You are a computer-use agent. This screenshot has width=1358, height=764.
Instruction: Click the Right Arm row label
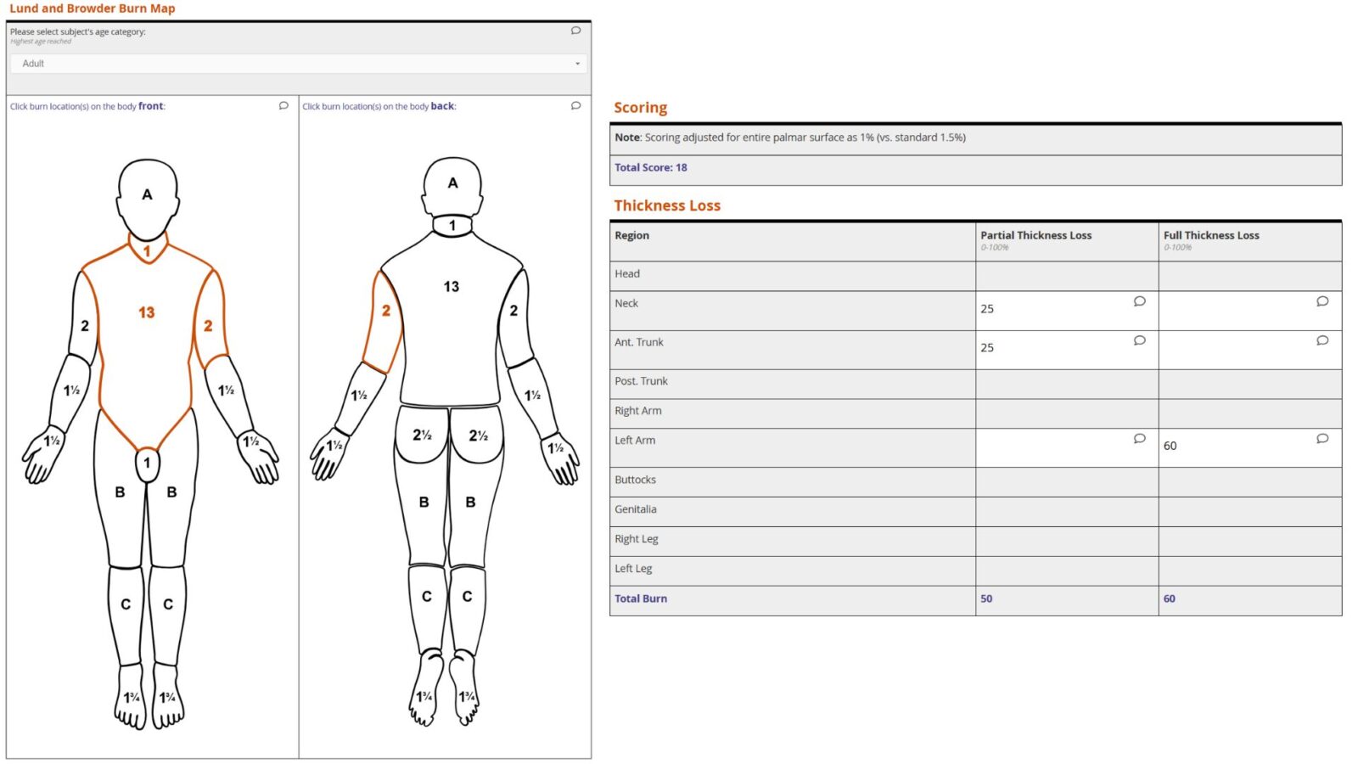coord(638,411)
